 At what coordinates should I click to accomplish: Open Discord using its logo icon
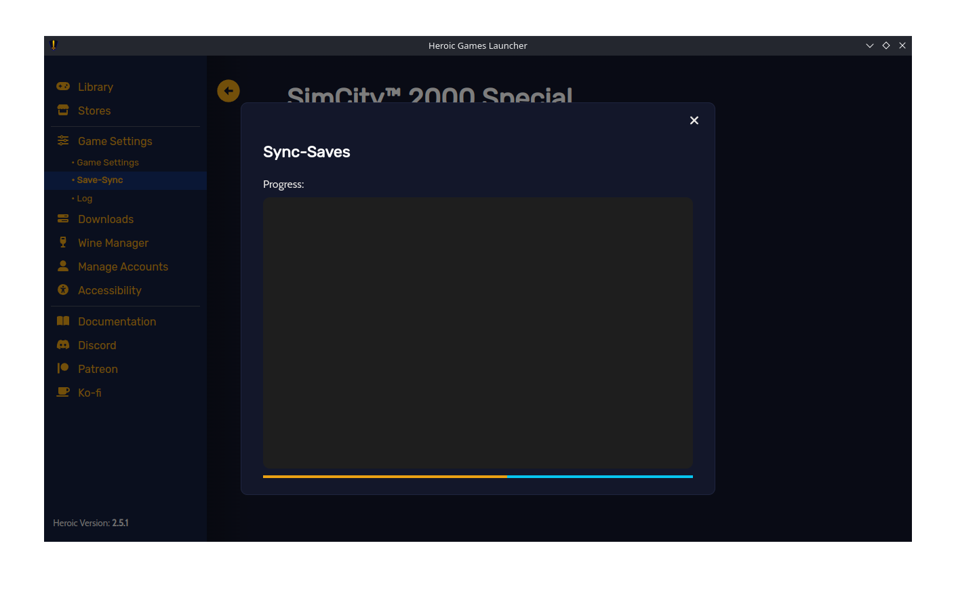pos(63,344)
